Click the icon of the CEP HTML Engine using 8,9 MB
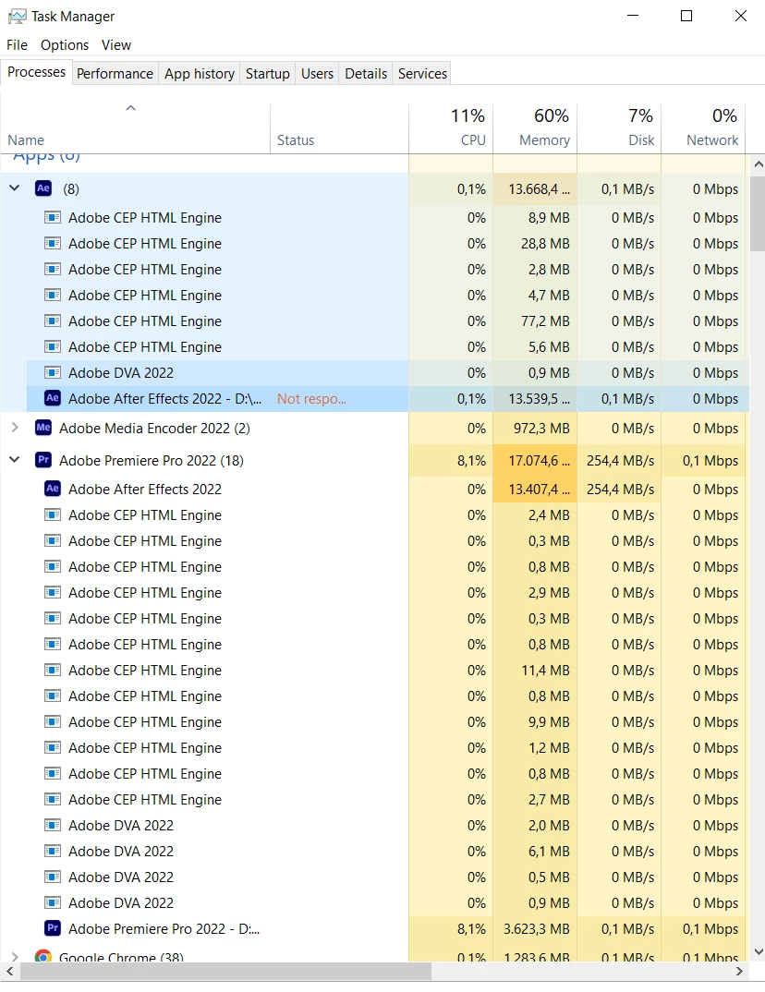Viewport: 765px width, 992px height. (53, 218)
